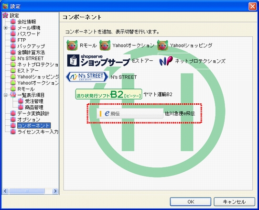Screen dimensions: 259x210
Task: Click the icon beside 受注管理 in tree
Action: click(21, 101)
